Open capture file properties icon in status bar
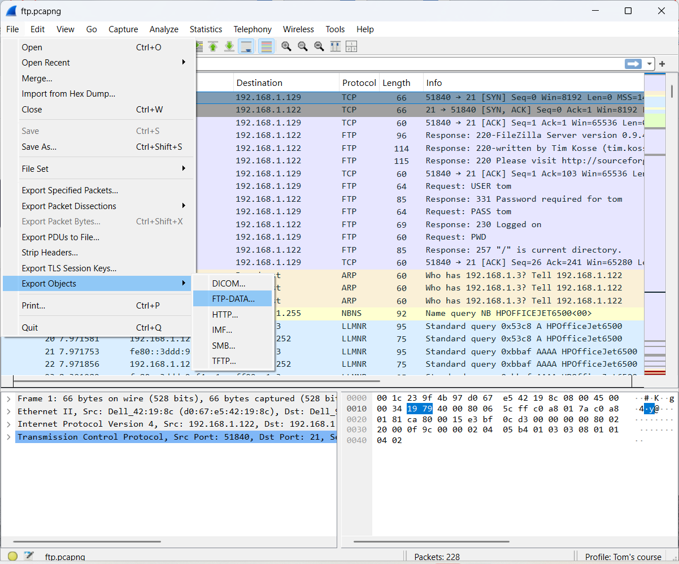This screenshot has width=679, height=564. [x=29, y=557]
